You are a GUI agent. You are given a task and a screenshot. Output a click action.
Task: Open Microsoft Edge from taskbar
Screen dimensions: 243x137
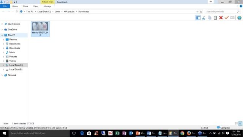point(82,133)
